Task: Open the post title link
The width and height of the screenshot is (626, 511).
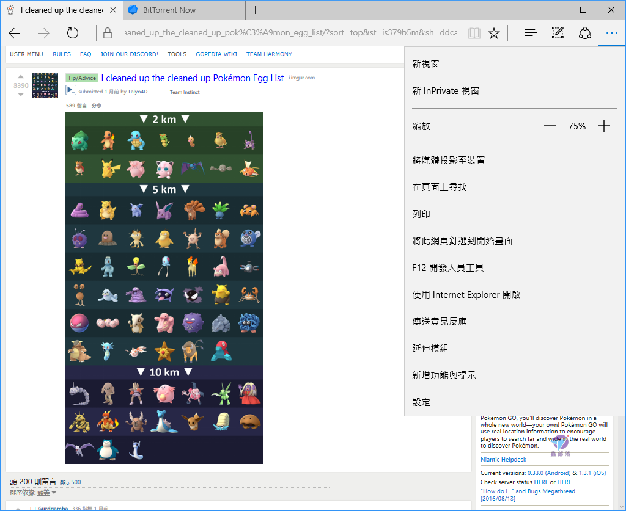Action: coord(193,78)
